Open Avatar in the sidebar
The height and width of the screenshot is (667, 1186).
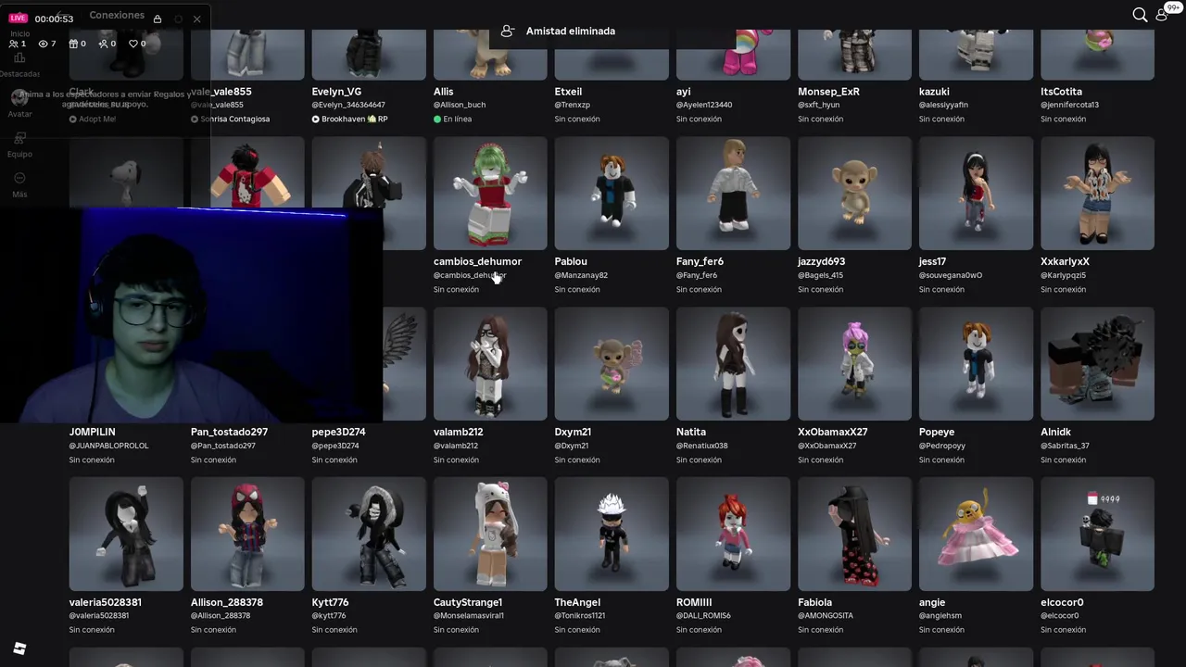19,104
